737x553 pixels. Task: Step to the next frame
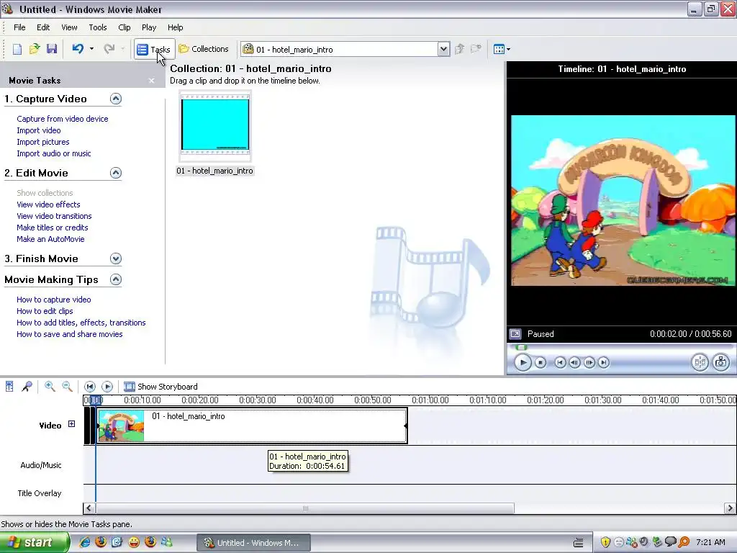coord(589,363)
